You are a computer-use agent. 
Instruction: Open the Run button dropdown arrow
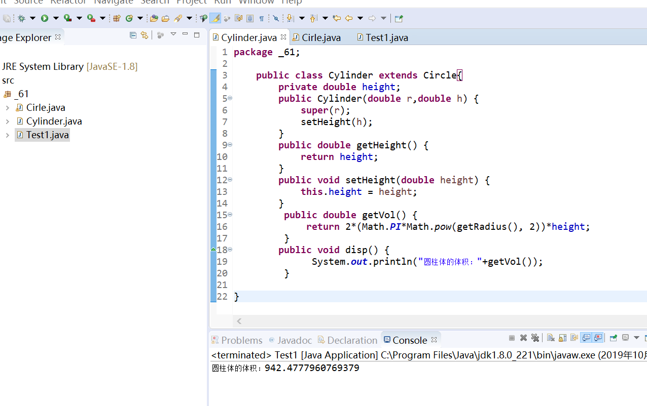56,19
